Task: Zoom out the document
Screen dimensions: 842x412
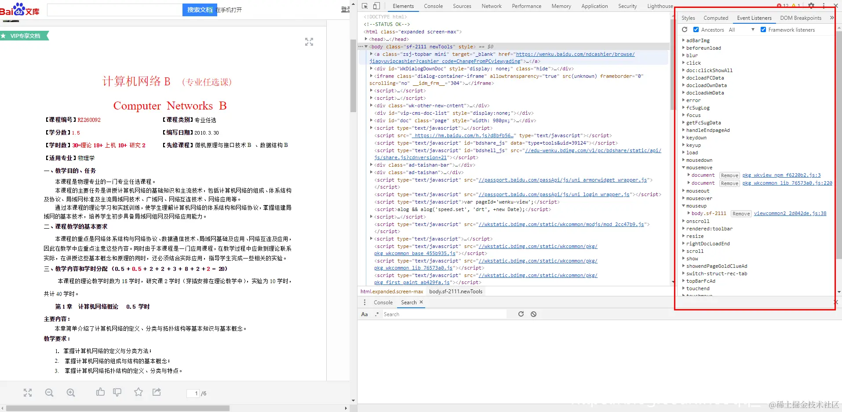Action: tap(49, 393)
